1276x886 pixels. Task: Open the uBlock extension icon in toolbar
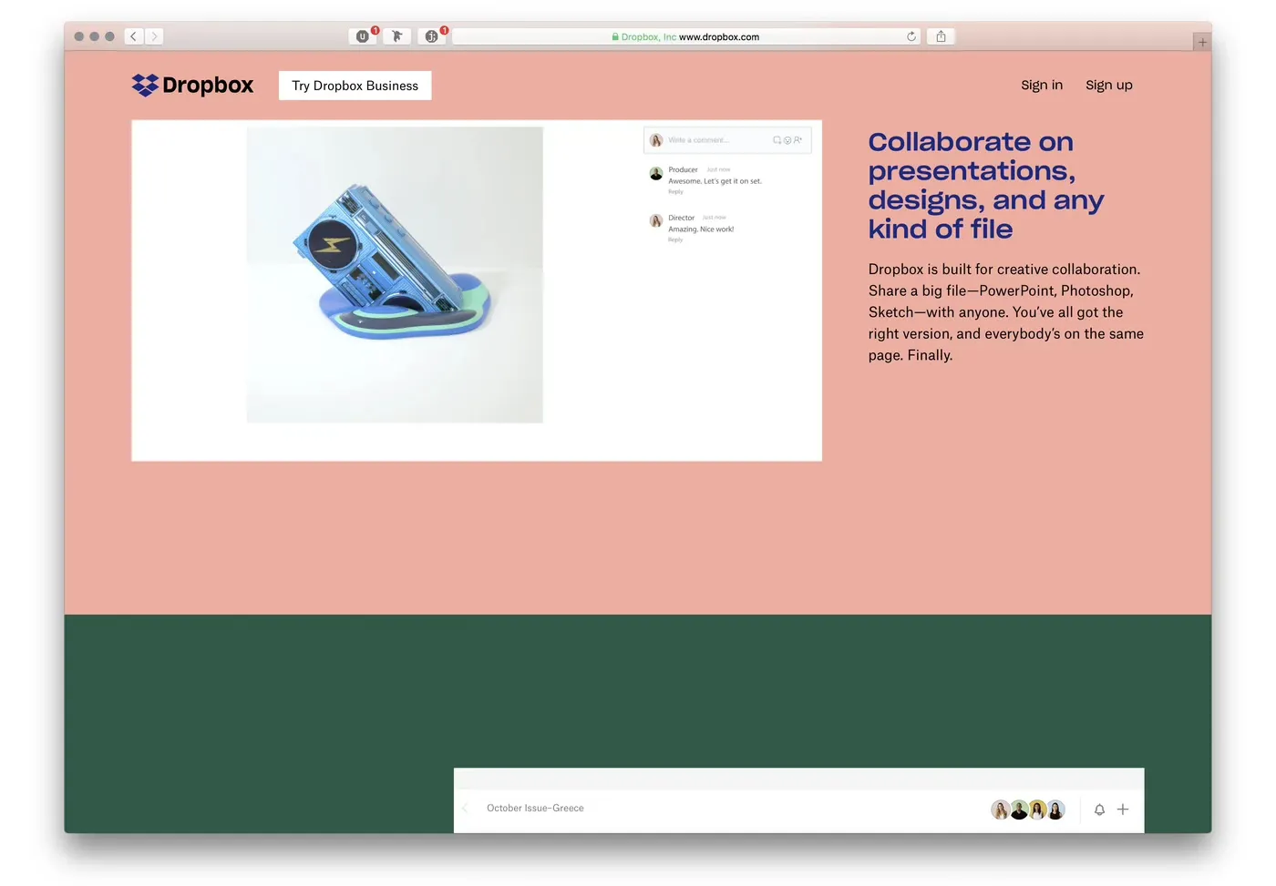tap(363, 36)
